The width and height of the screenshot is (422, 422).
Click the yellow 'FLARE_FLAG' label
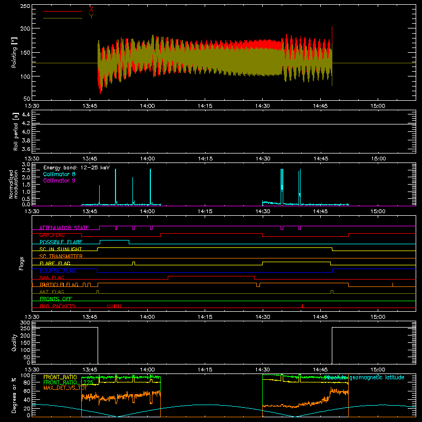click(x=55, y=263)
